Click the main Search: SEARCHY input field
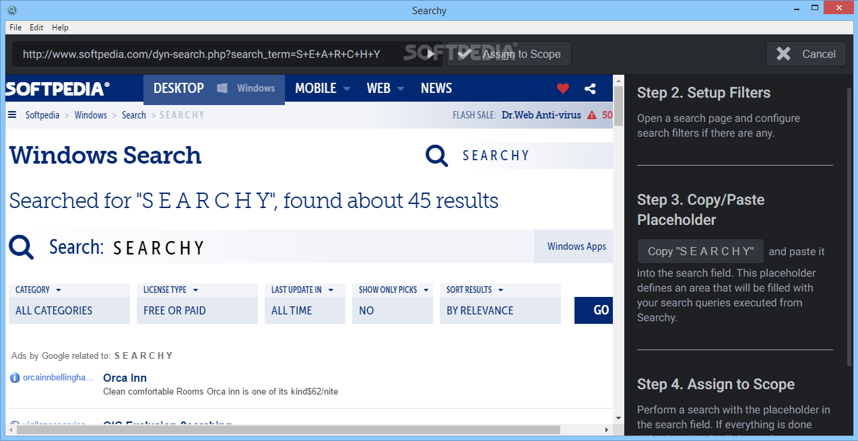 (320, 247)
